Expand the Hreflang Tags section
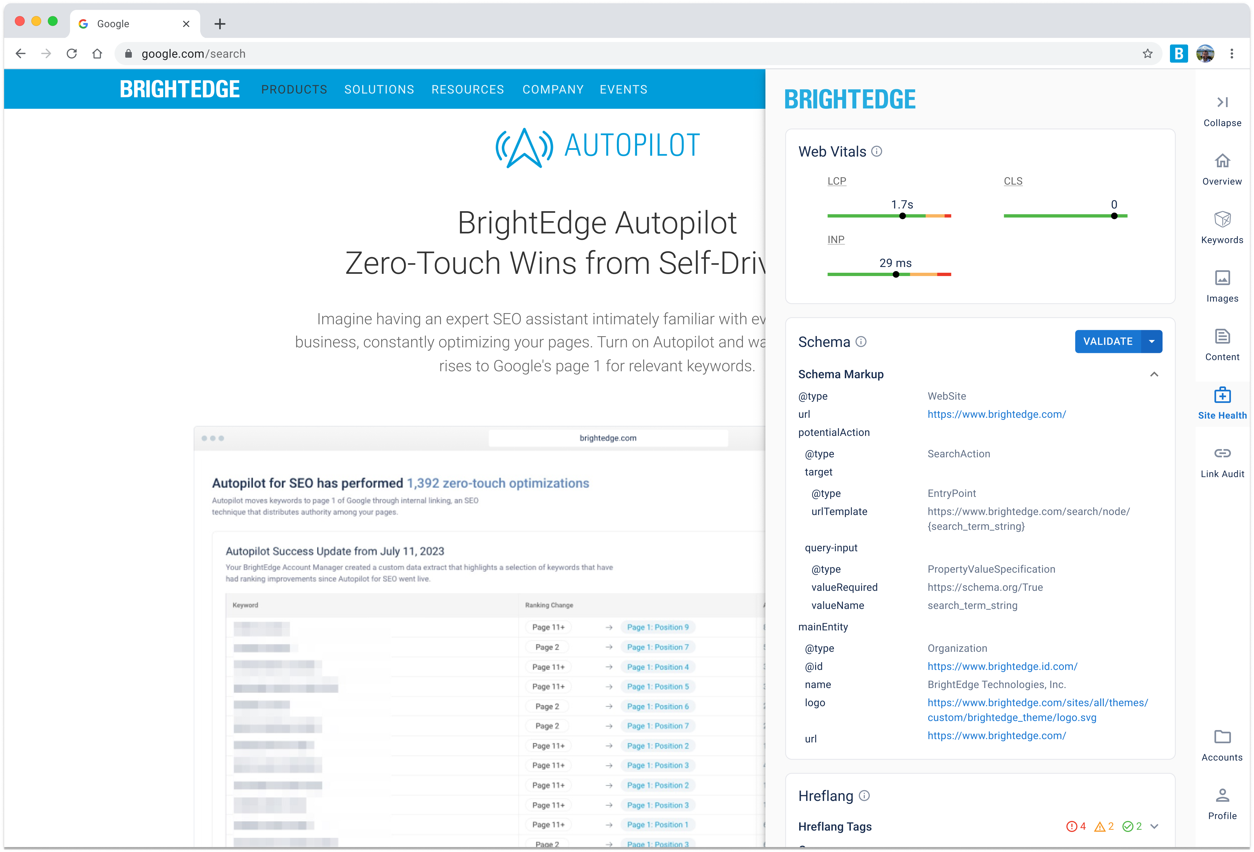 point(1154,827)
